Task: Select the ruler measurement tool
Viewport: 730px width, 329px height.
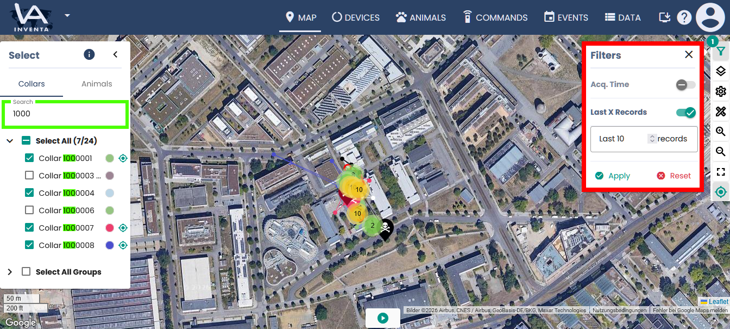Action: (720, 111)
